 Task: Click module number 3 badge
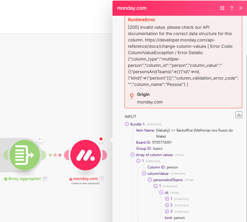click(x=102, y=178)
